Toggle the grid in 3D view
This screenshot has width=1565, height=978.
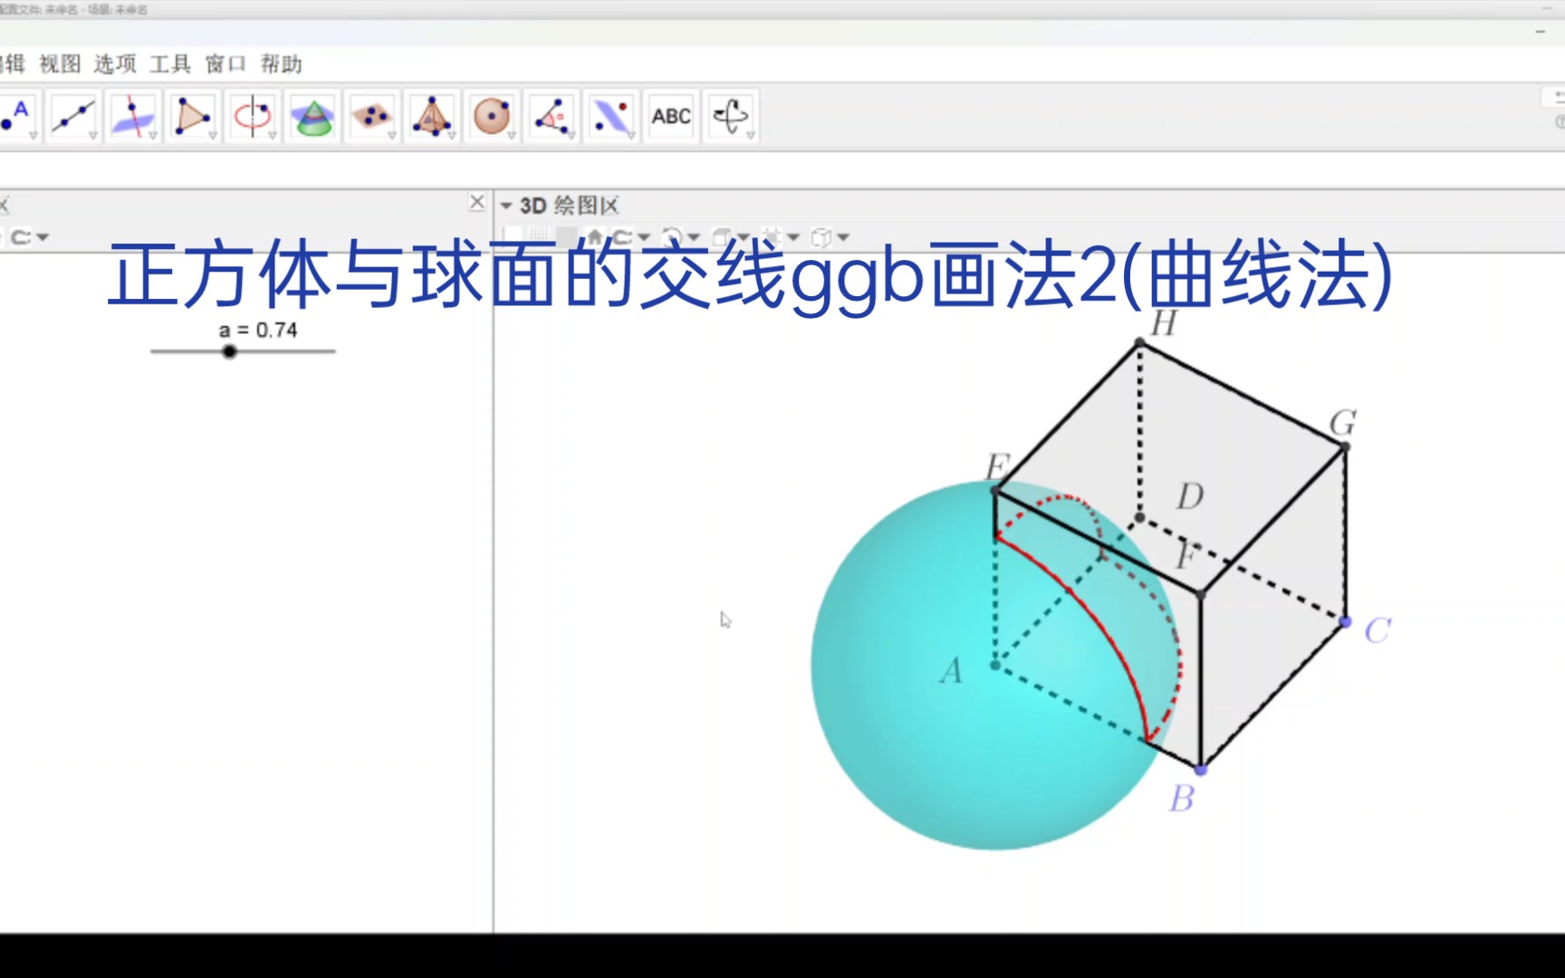[540, 235]
